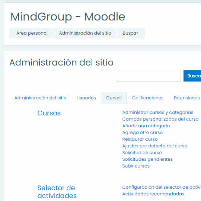Go to Campos personalizados del curso
This screenshot has width=201, height=201.
[160, 119]
